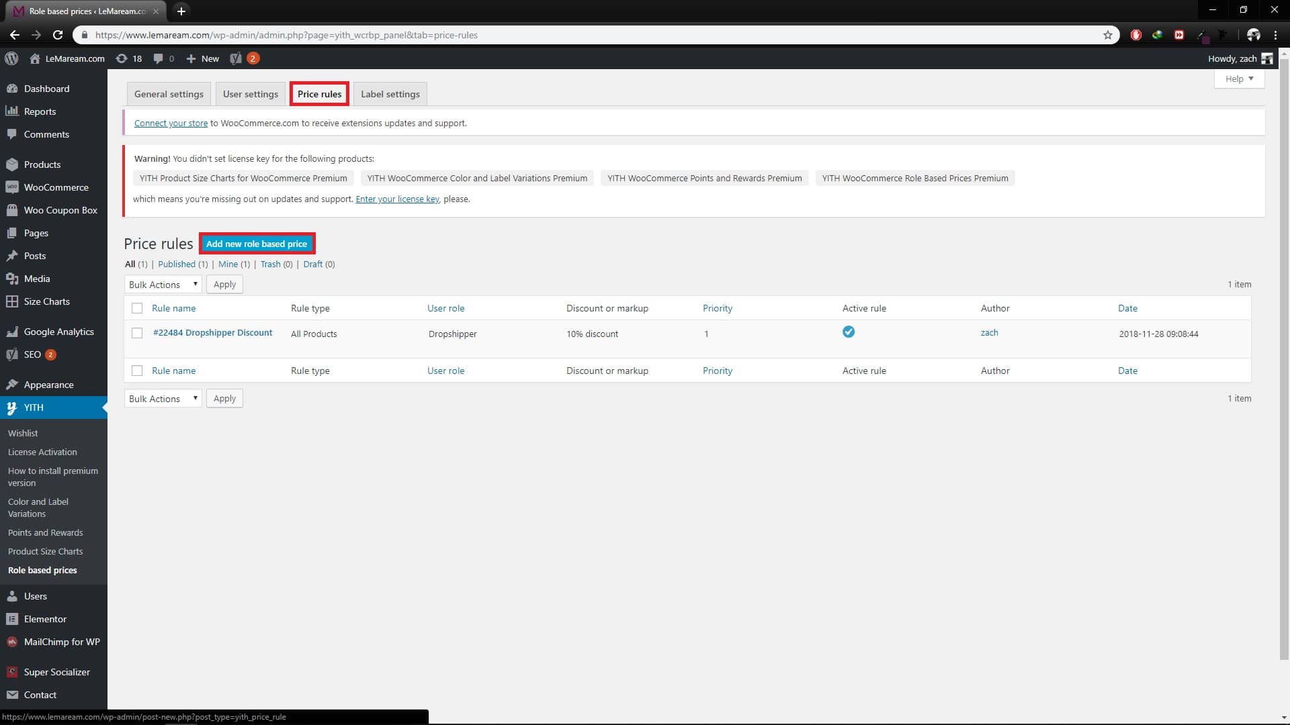Open Howdy, zach profile menu
Screen dimensions: 1290x725
pos(1240,58)
